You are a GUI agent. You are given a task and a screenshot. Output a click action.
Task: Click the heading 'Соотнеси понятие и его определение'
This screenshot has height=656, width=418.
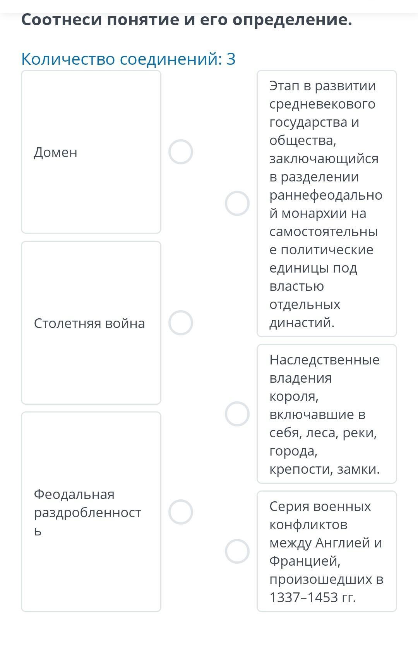(187, 19)
